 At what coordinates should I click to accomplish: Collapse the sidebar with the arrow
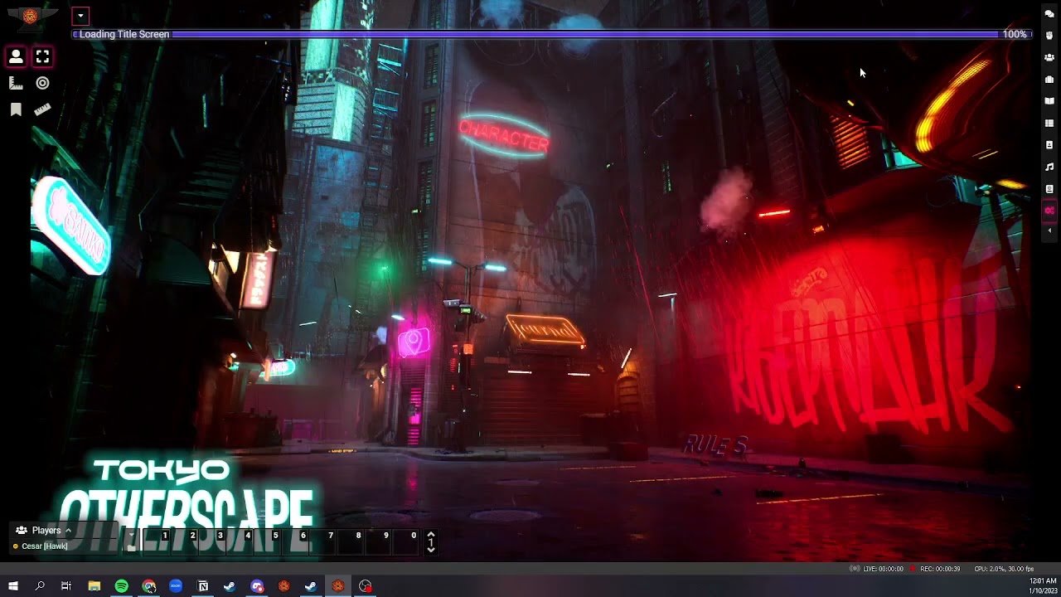point(1049,231)
